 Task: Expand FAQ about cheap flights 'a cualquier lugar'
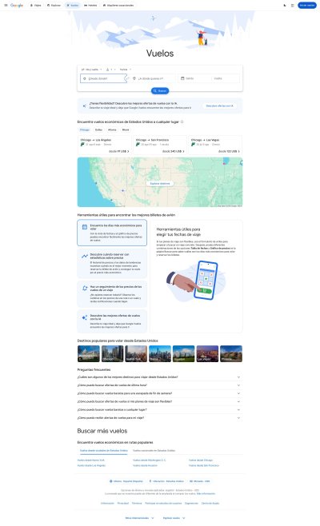160,409
